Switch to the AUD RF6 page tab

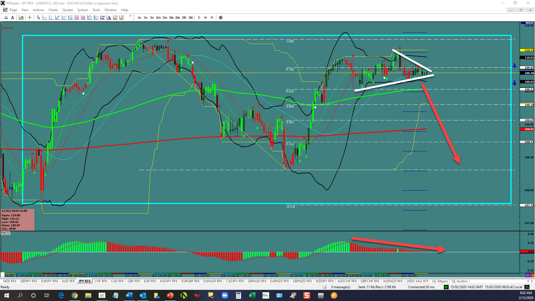point(68,281)
